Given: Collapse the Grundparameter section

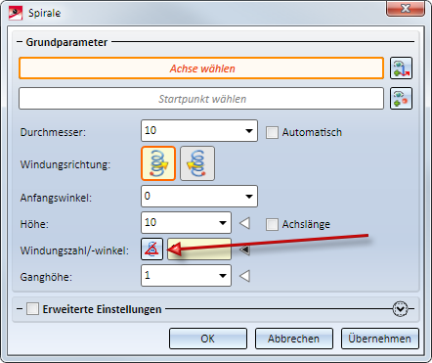Looking at the screenshot, I should pos(20,42).
